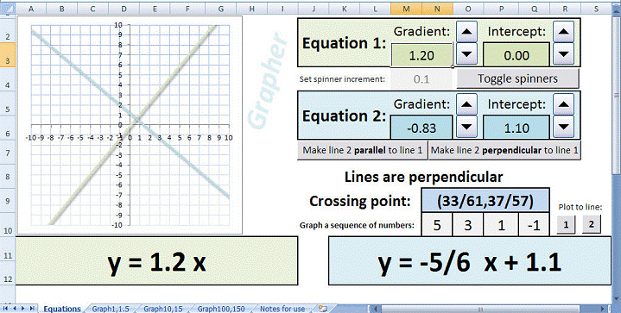Screen dimensions: 621x313
Task: Go to first sheet navigation arrow
Action: click(x=6, y=309)
